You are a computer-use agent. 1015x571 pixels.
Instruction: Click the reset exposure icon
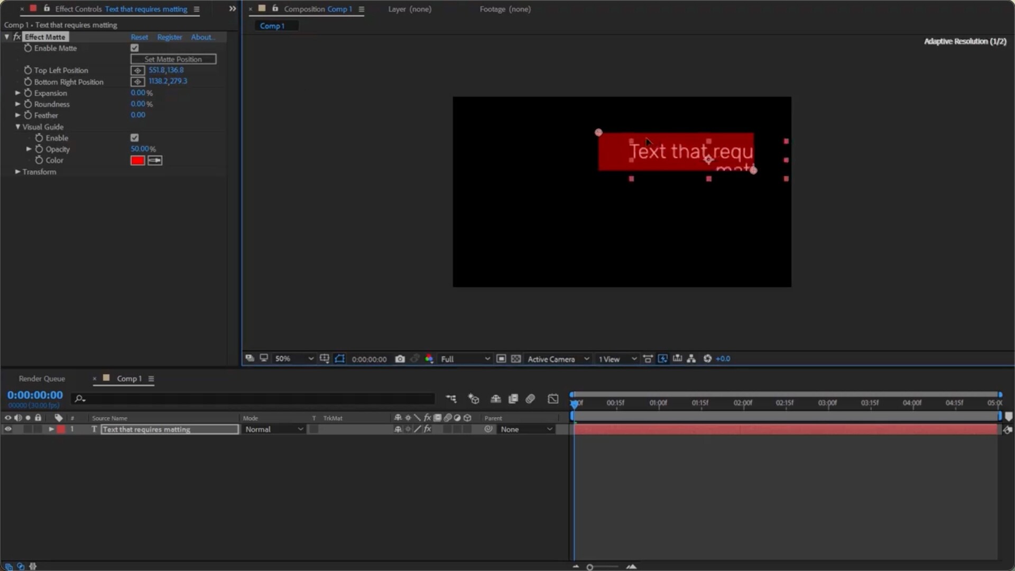coord(707,359)
